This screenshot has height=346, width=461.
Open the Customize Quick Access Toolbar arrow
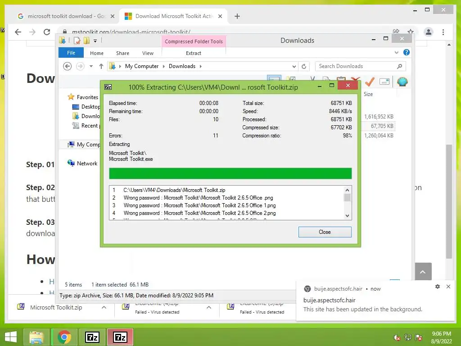95,41
